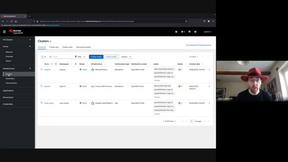
Task: Go to Welcome under Home
Action: [9, 52]
